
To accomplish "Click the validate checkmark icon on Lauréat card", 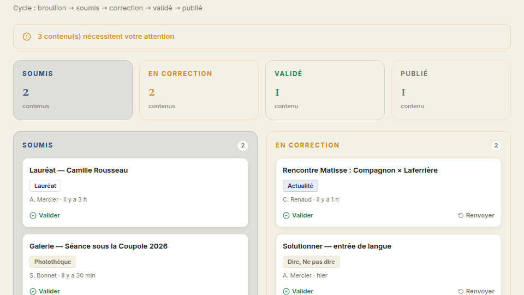I will click(33, 215).
